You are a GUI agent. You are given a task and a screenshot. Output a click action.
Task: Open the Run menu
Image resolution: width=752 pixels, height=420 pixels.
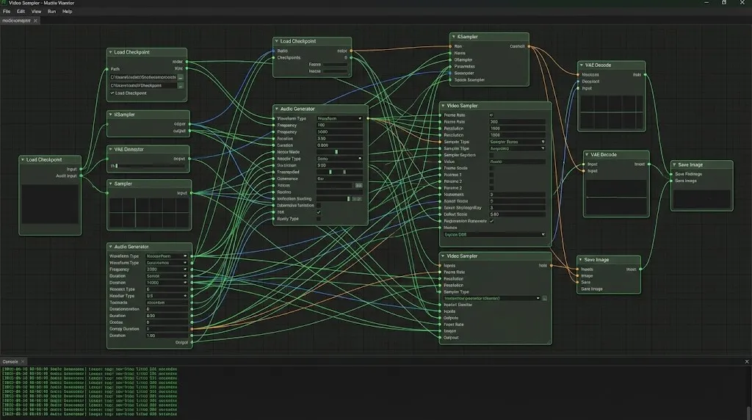coord(51,12)
